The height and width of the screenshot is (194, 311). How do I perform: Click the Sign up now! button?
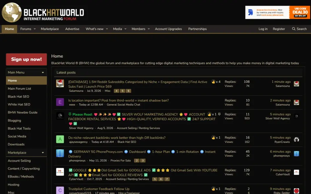26,59
